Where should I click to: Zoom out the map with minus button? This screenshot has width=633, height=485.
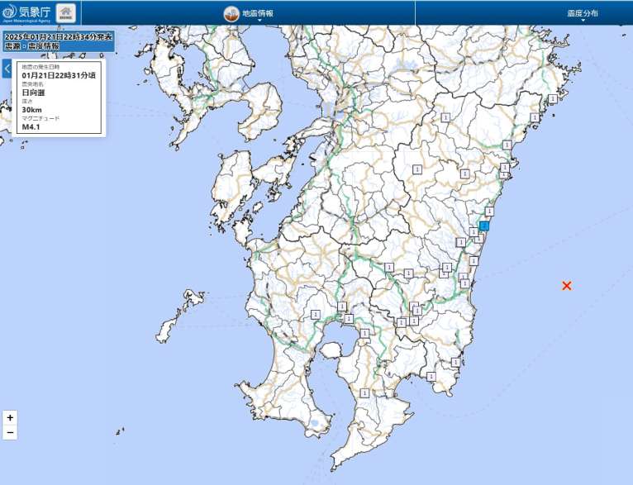[10, 432]
